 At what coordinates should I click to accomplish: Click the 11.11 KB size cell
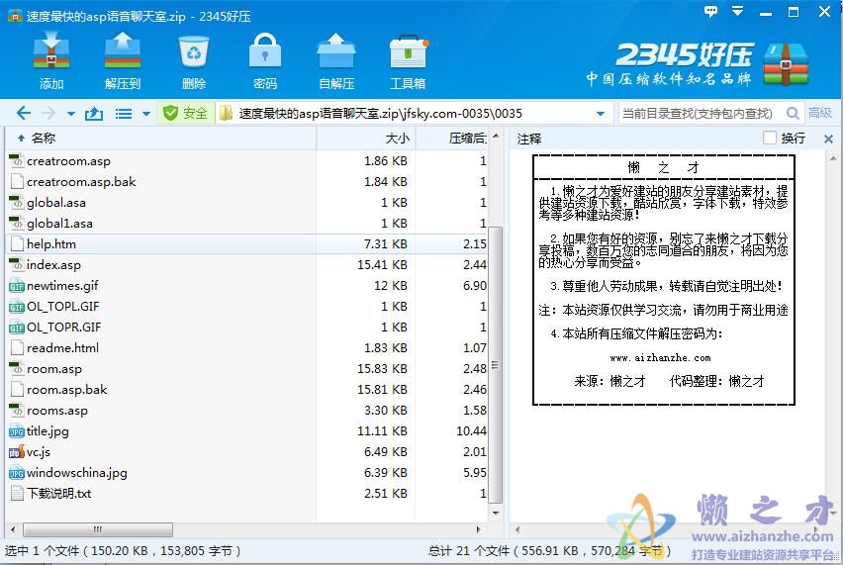click(x=382, y=431)
